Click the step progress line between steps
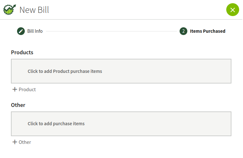This screenshot has width=243, height=158. coord(111,31)
